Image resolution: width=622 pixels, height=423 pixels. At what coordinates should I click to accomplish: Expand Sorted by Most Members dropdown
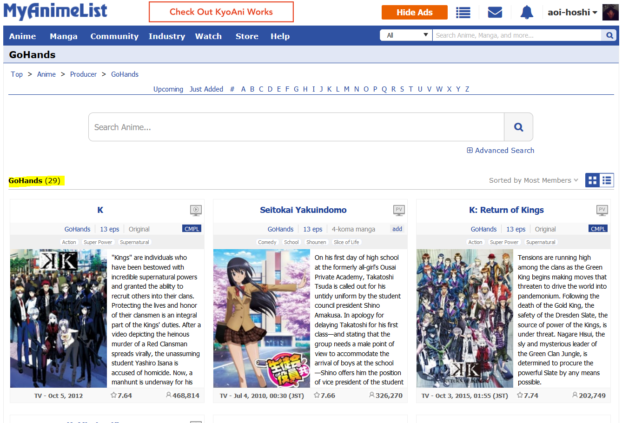(533, 180)
